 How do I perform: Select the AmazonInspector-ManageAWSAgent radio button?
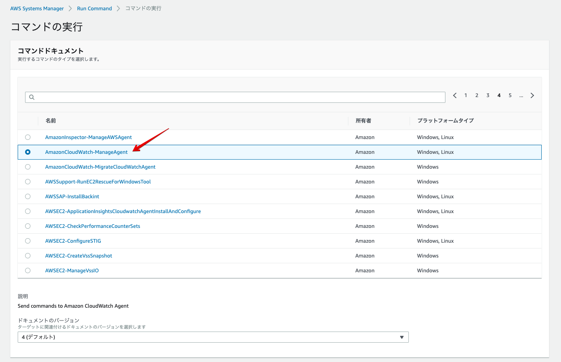(28, 137)
